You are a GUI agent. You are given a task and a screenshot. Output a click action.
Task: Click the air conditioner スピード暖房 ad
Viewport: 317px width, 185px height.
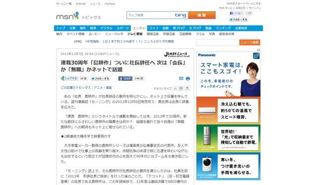(228, 111)
